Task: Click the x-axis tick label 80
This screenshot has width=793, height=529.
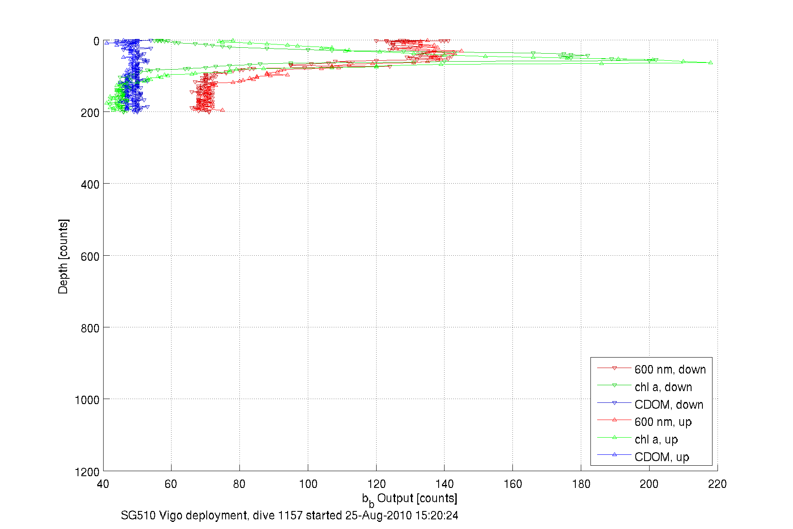Action: pyautogui.click(x=239, y=484)
